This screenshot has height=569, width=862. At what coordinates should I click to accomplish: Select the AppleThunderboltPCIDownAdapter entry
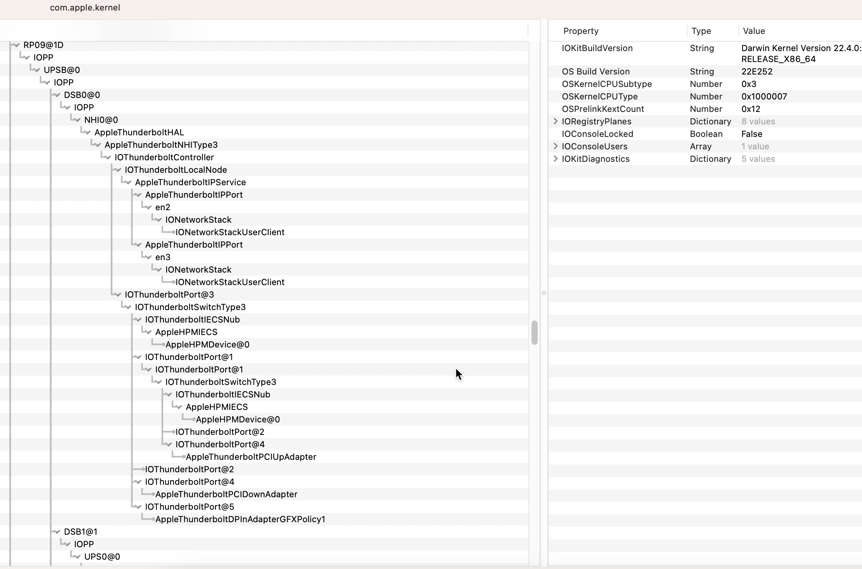(226, 495)
